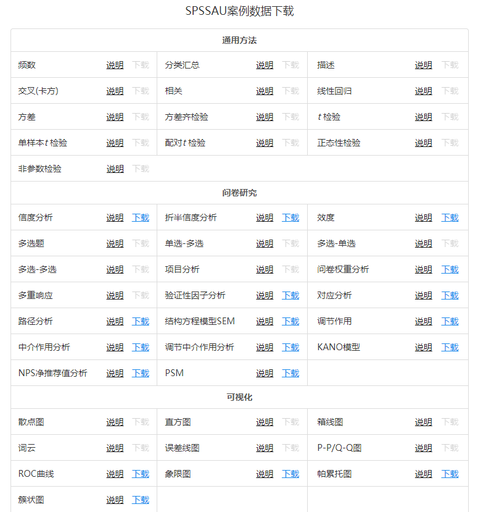The image size is (478, 512).
Task: Click 下载 for 调节作用
Action: tap(450, 321)
